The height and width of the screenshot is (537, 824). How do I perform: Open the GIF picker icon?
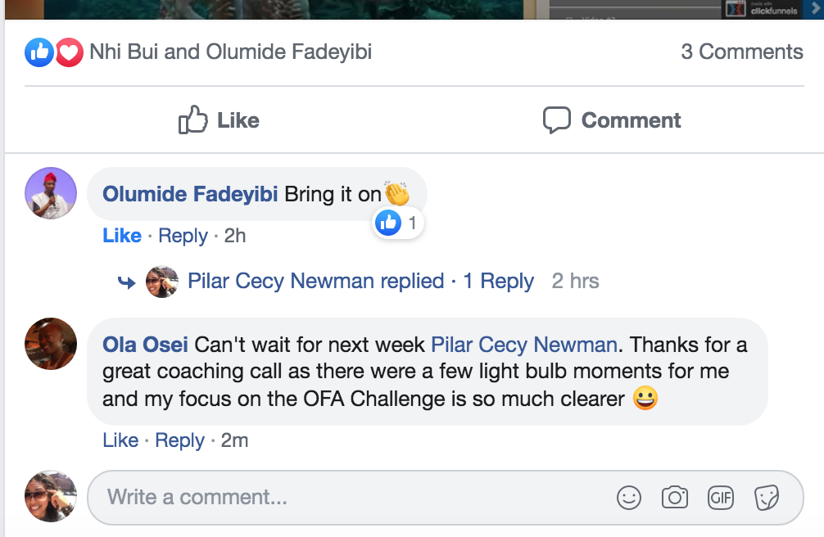[x=721, y=497]
